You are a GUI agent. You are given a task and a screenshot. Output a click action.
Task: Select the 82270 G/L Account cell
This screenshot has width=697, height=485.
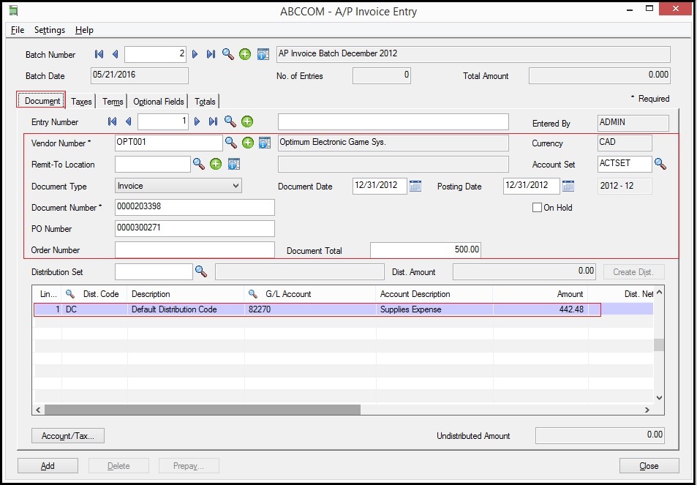point(310,309)
